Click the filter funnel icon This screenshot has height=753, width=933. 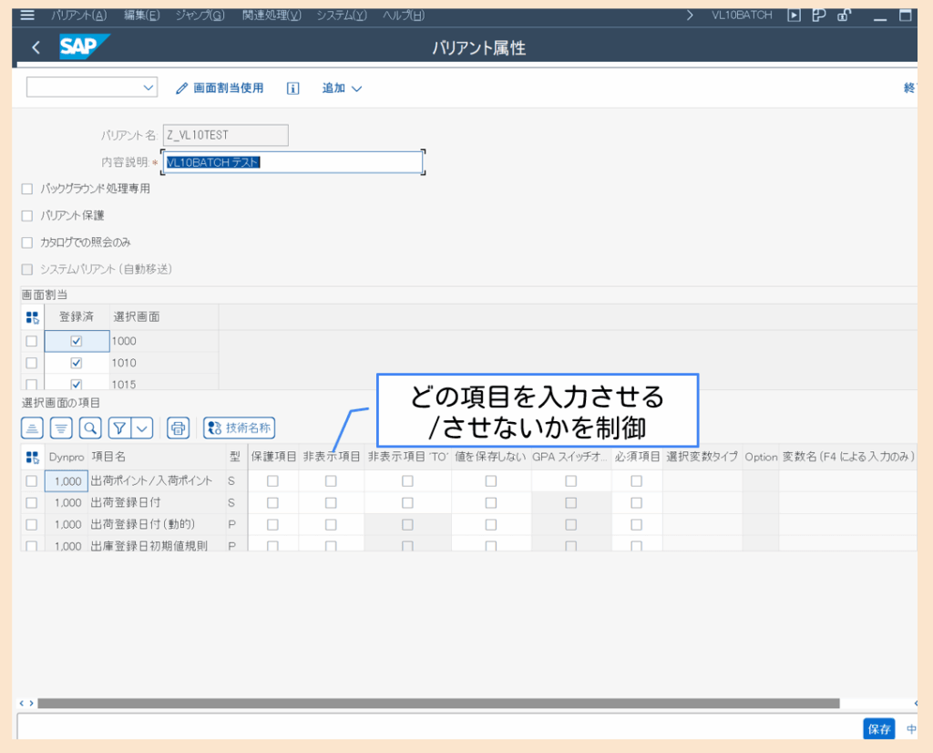point(119,428)
